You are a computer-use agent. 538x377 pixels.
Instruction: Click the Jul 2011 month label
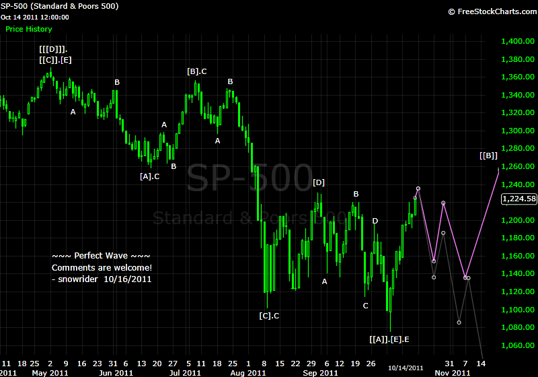tap(185, 373)
